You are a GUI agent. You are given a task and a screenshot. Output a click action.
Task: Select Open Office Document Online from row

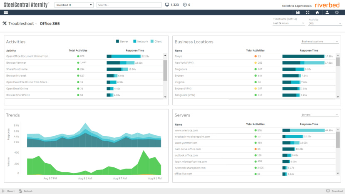[84, 56]
